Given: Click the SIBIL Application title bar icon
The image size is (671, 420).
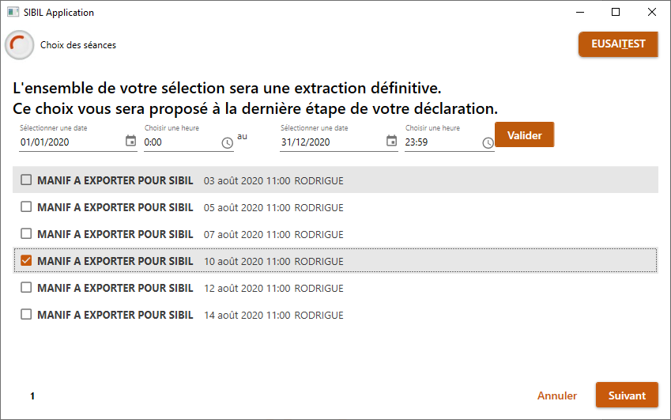Looking at the screenshot, I should pyautogui.click(x=13, y=12).
